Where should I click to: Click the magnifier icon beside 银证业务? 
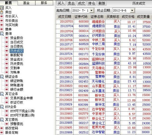2,77
